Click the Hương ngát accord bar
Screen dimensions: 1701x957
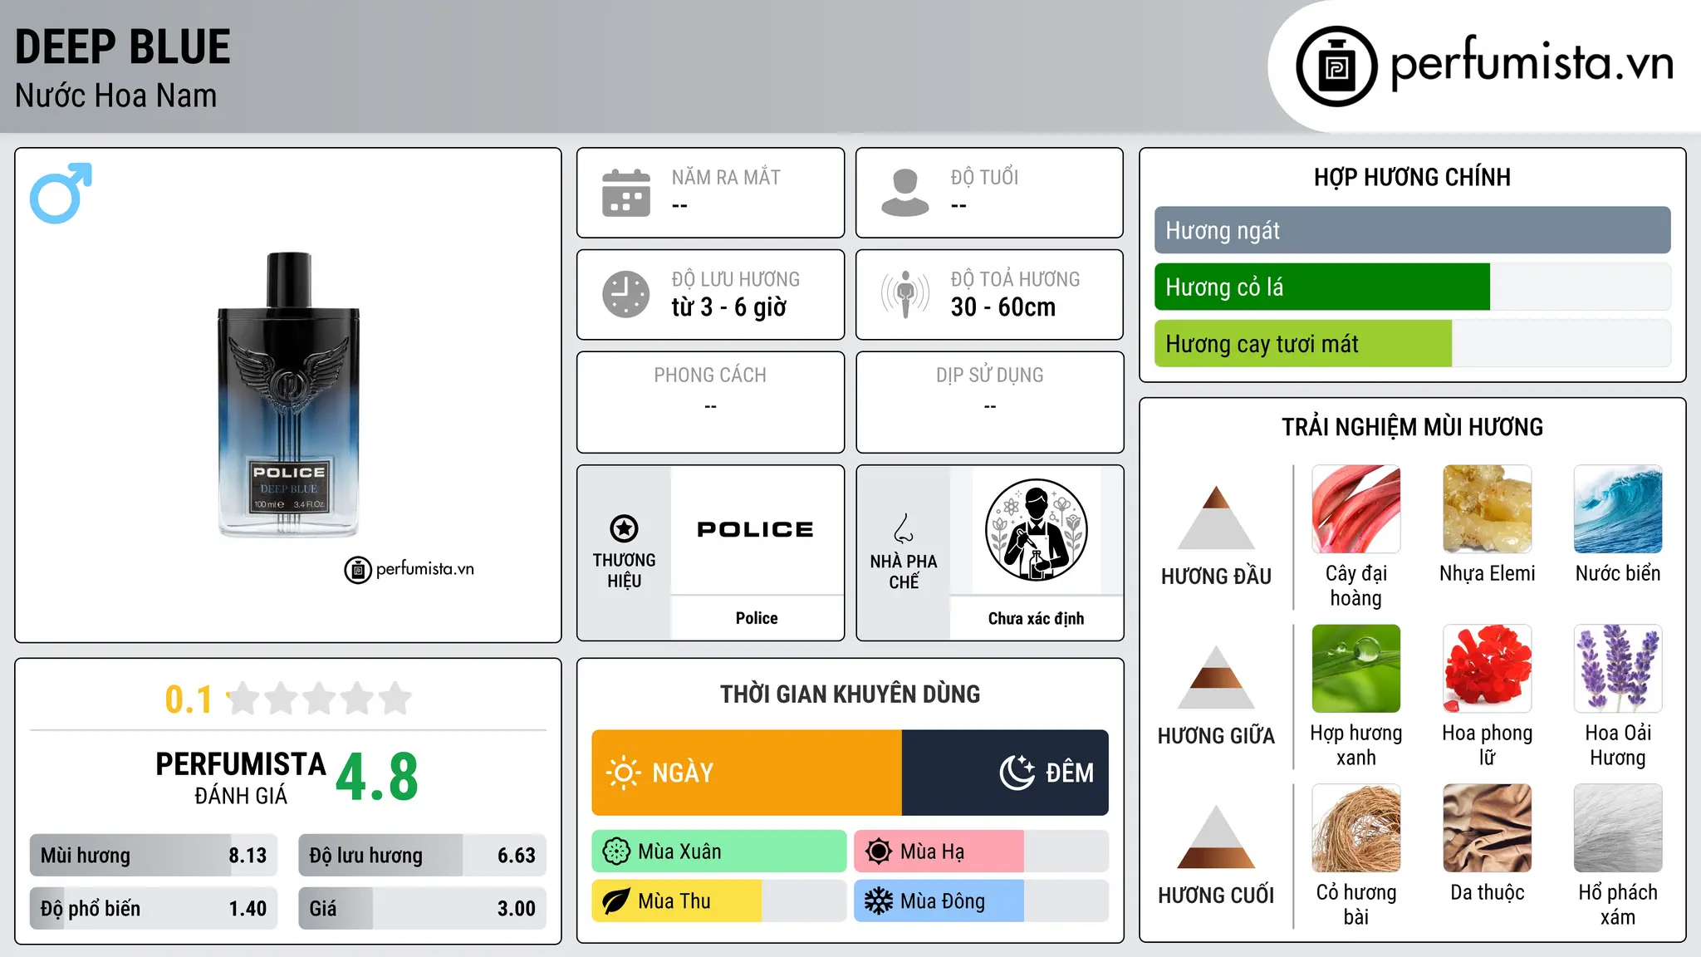[1412, 230]
